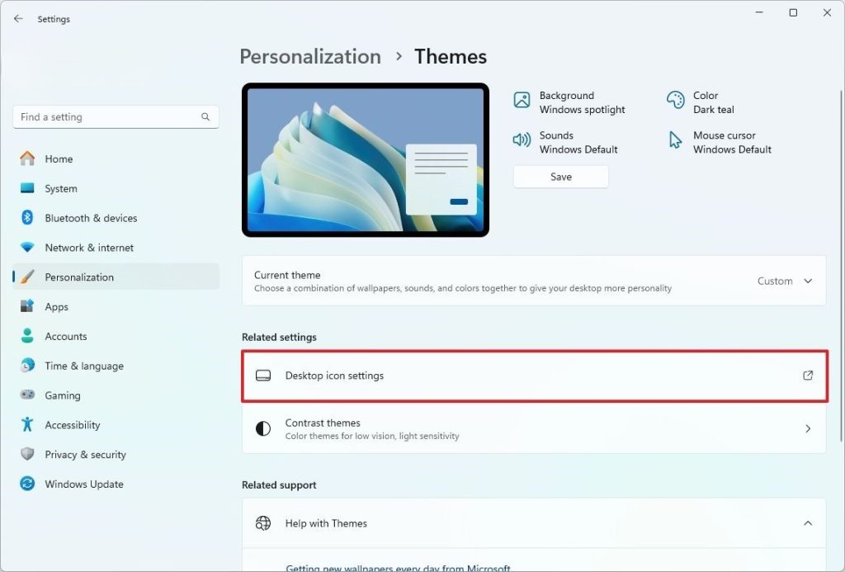Click the theme preview thumbnail
Viewport: 845px width, 572px height.
pyautogui.click(x=366, y=160)
